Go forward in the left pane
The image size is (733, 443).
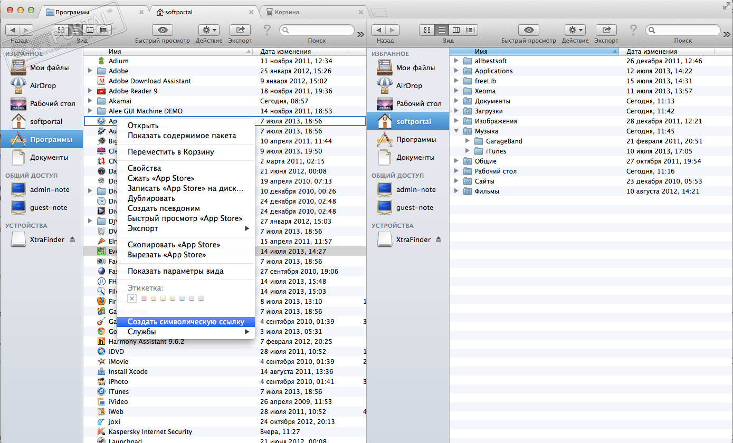coord(26,30)
